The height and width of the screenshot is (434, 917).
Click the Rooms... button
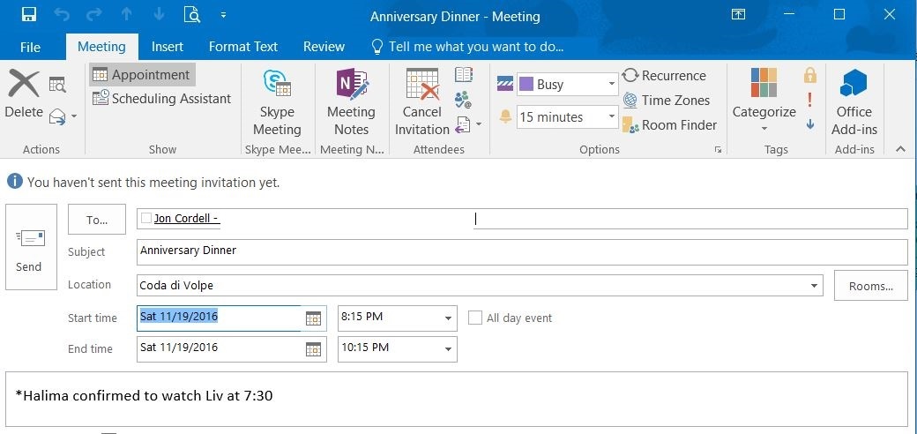871,286
